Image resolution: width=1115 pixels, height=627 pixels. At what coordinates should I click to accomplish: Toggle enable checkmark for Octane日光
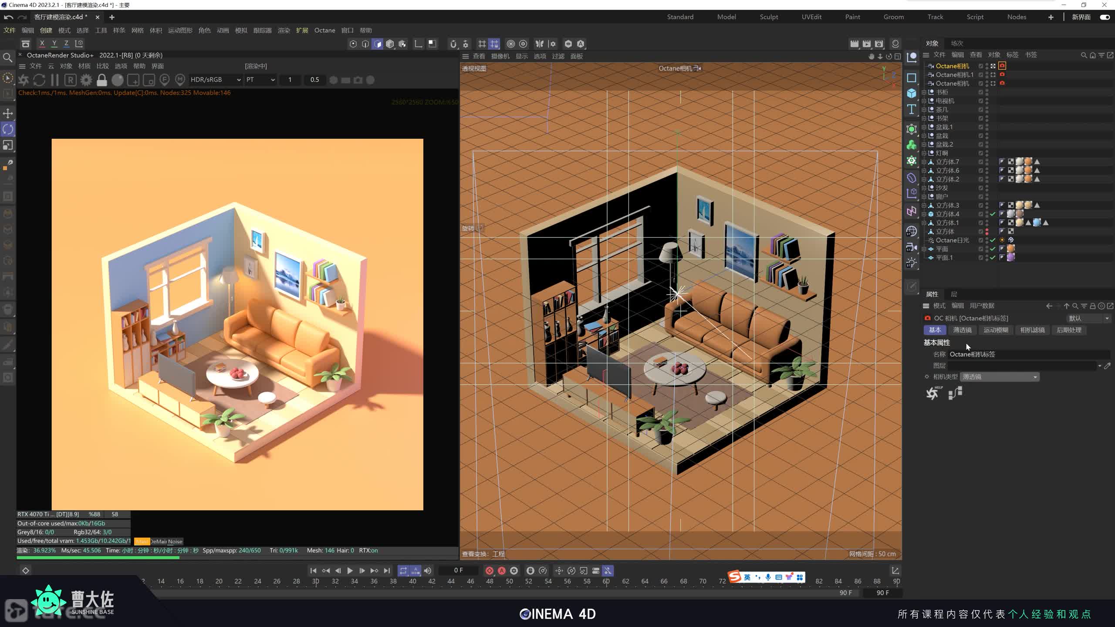pos(993,240)
